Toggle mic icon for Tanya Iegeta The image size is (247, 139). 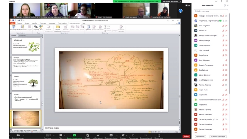pos(223,55)
